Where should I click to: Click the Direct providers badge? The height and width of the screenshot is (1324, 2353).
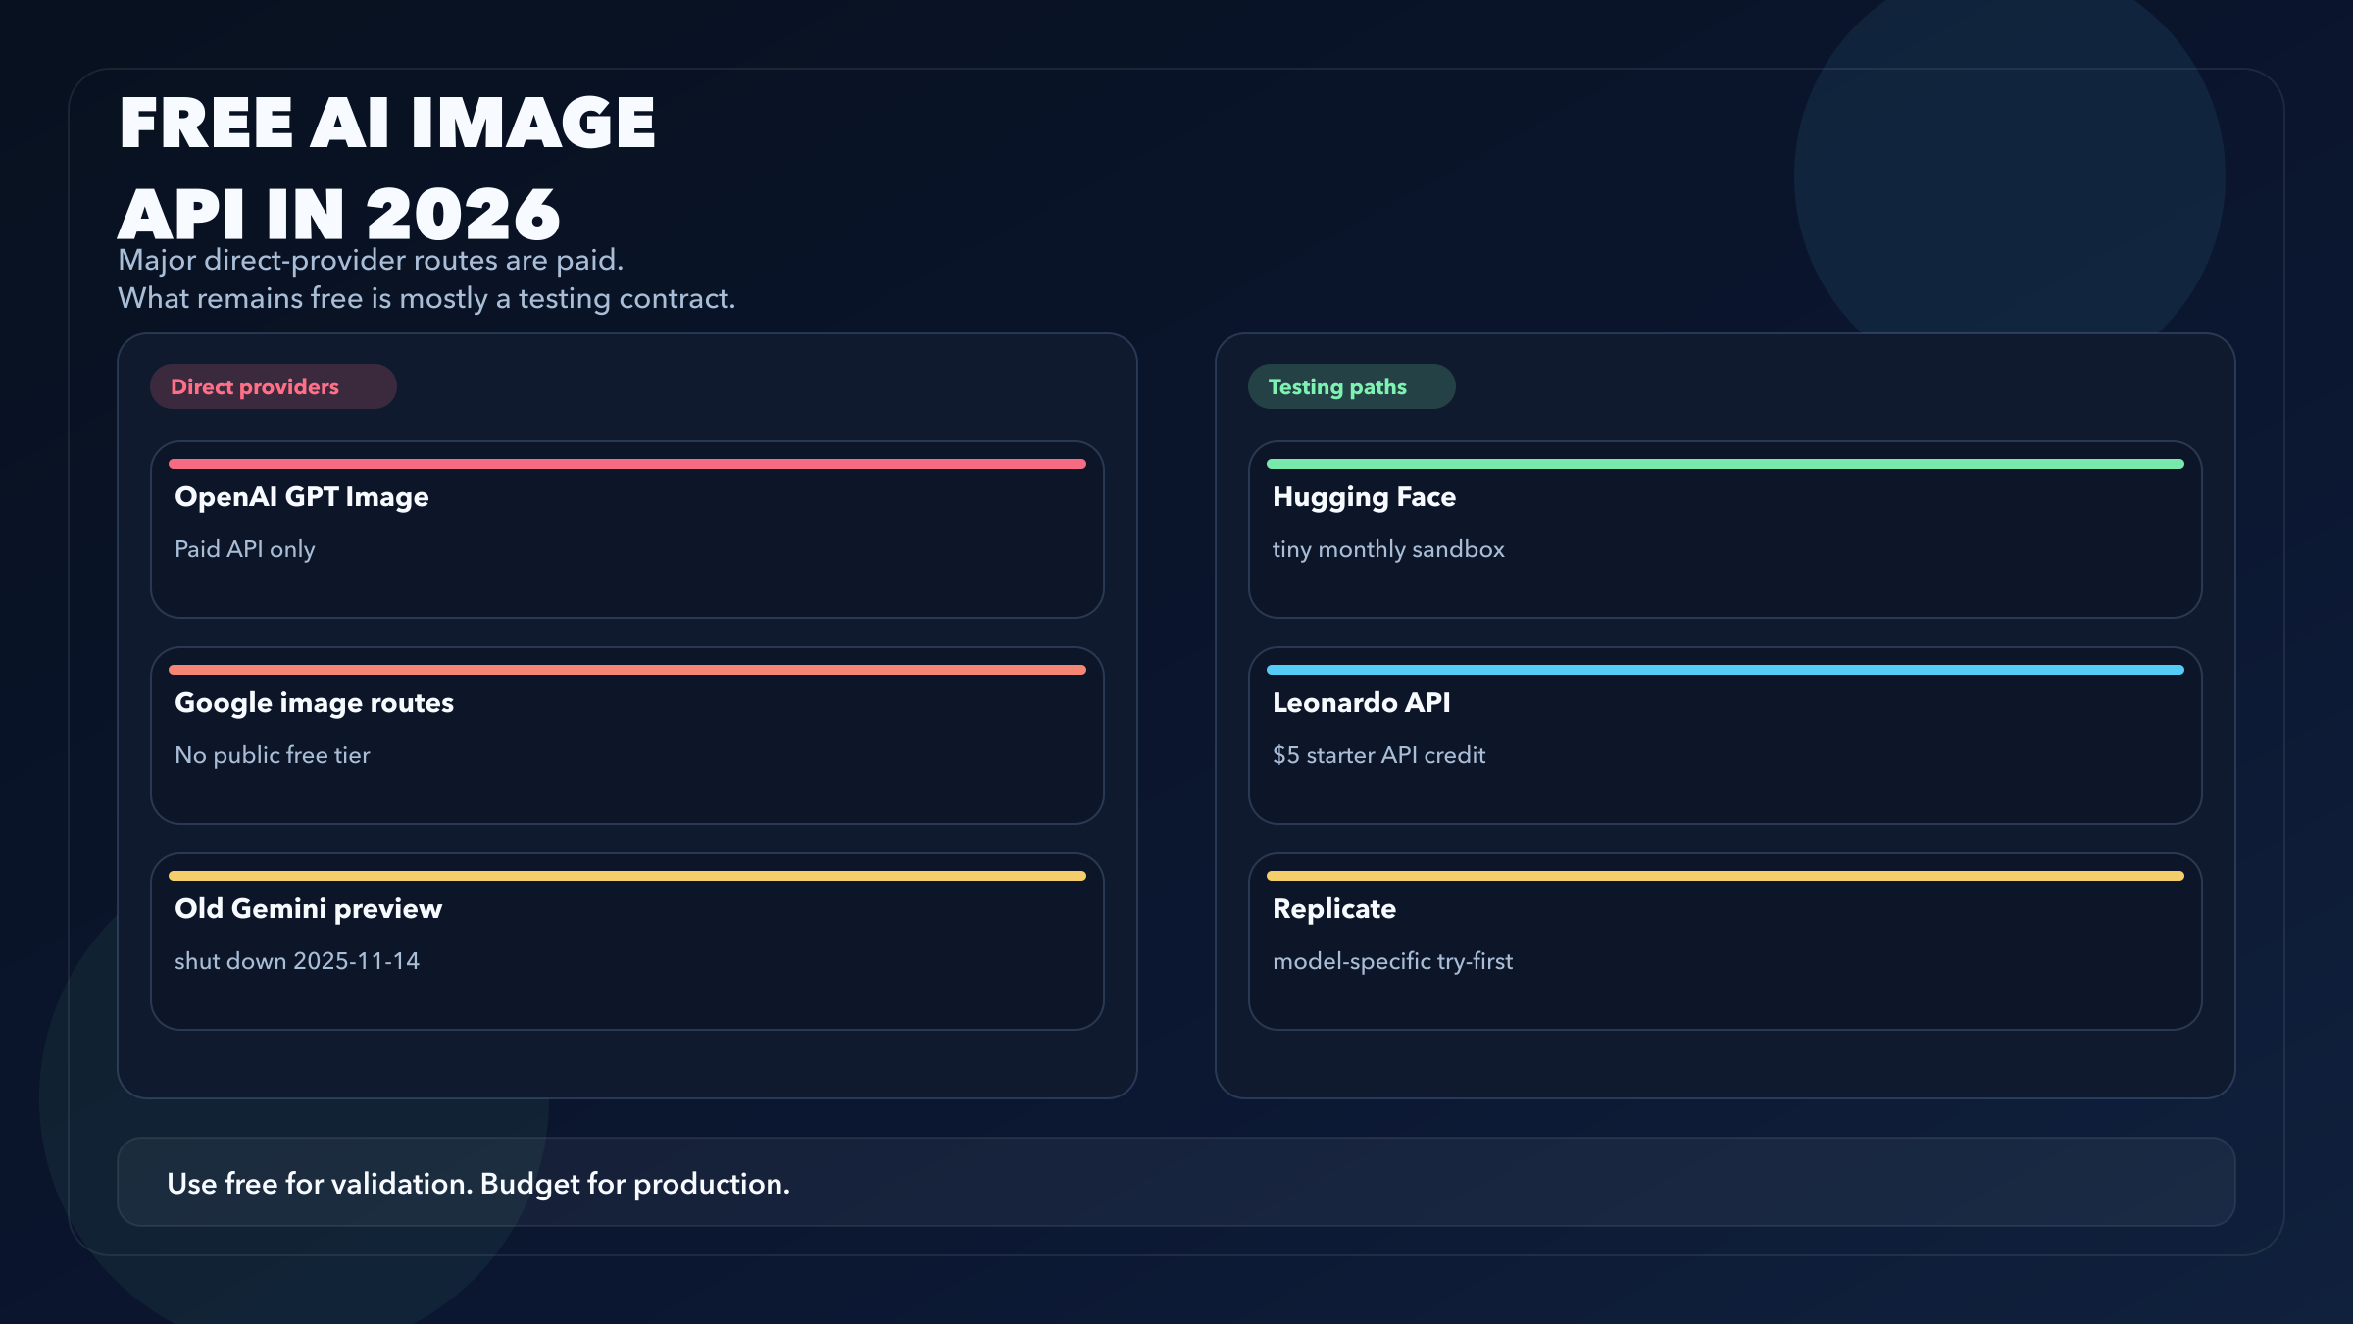pyautogui.click(x=273, y=386)
